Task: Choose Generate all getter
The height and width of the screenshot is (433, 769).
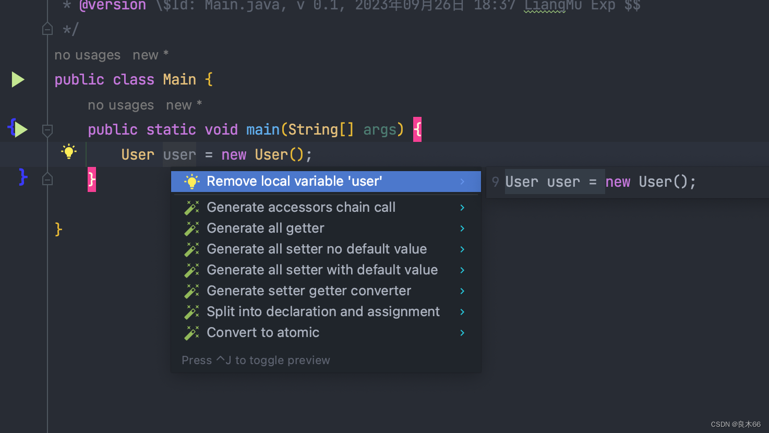Action: pyautogui.click(x=326, y=228)
